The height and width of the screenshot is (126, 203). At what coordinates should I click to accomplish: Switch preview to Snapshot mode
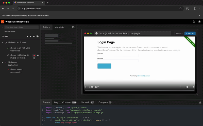[179, 33]
